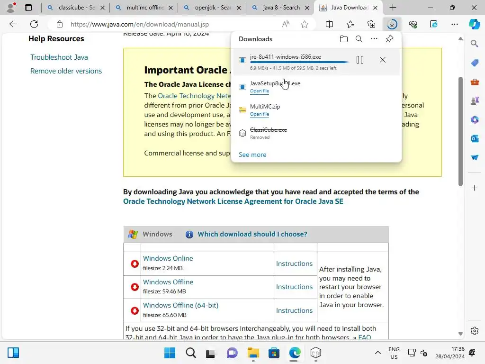Switch to the java 8 search tab
The height and width of the screenshot is (364, 485).
coord(280,8)
